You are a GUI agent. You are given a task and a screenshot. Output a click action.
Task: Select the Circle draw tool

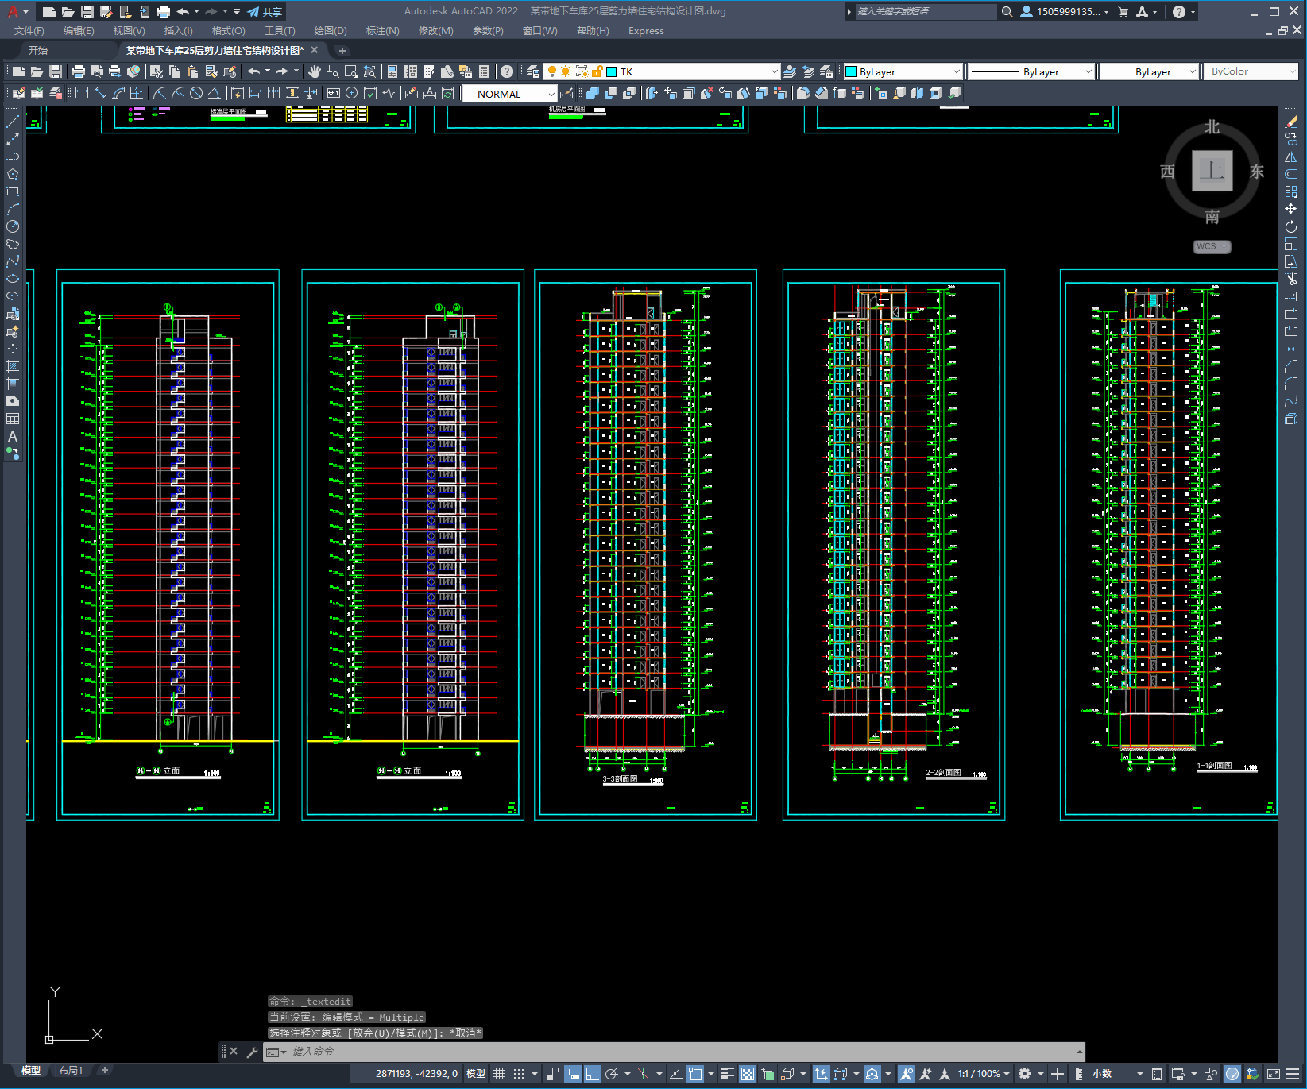coord(13,226)
